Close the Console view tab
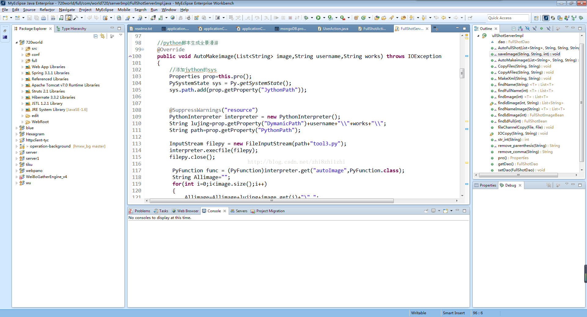Image resolution: width=587 pixels, height=317 pixels. click(x=225, y=211)
